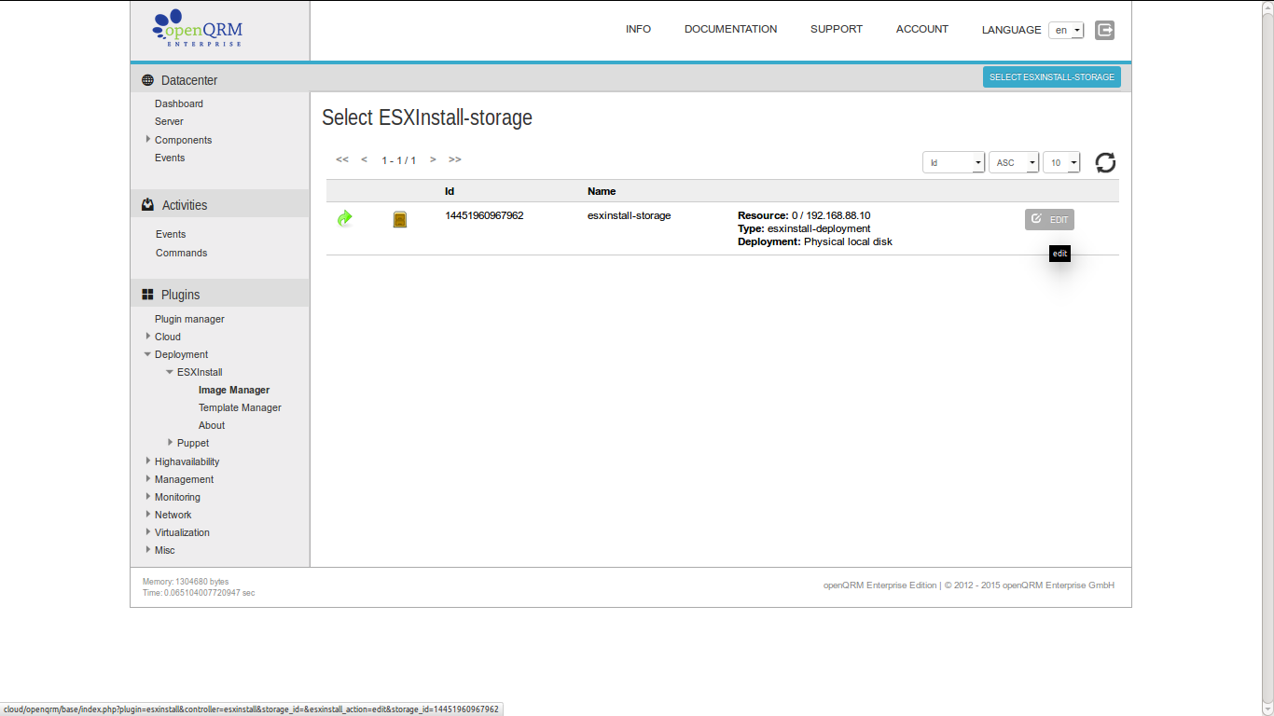Click Type: esxinstall-deployment text
The height and width of the screenshot is (716, 1274).
(804, 228)
